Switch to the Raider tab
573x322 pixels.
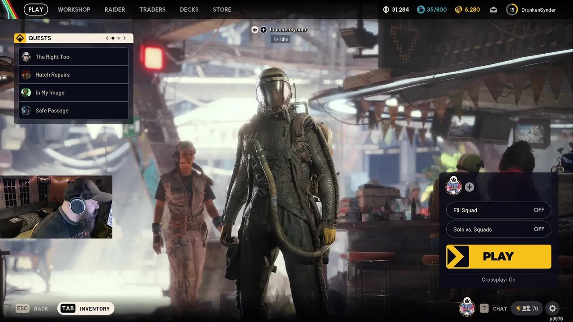point(115,9)
